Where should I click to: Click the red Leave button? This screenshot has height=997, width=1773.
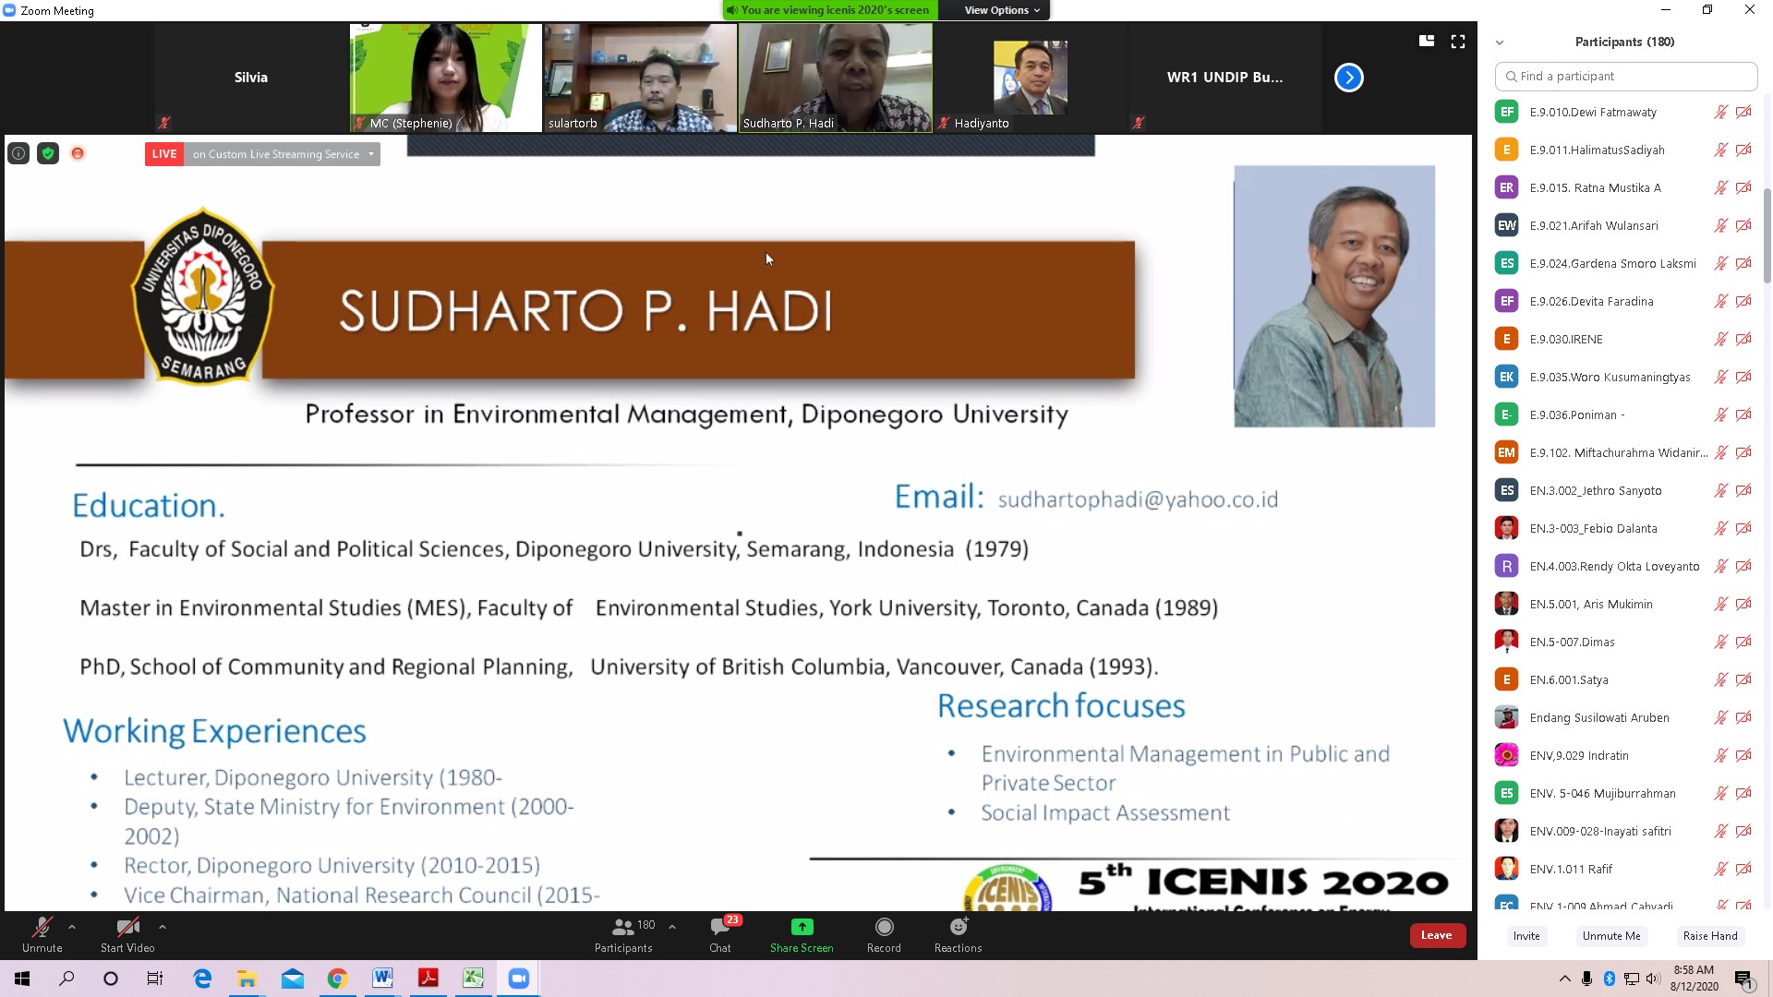1437,935
